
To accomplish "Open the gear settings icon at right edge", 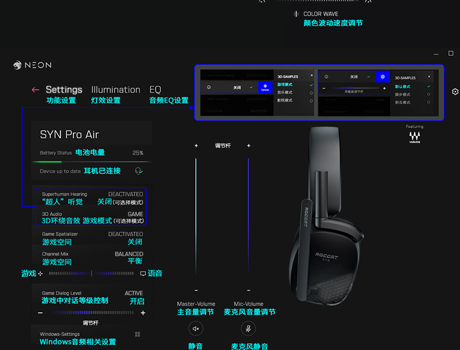I will coord(455,91).
